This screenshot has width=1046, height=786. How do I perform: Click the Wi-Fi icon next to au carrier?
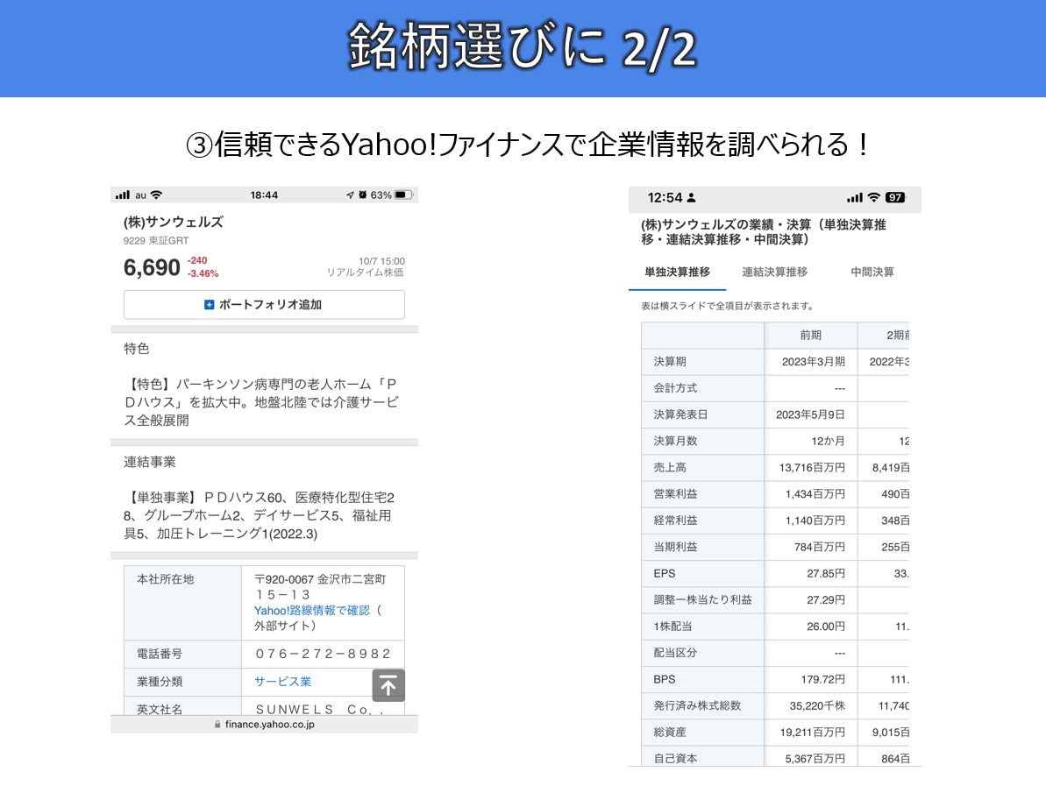(156, 195)
